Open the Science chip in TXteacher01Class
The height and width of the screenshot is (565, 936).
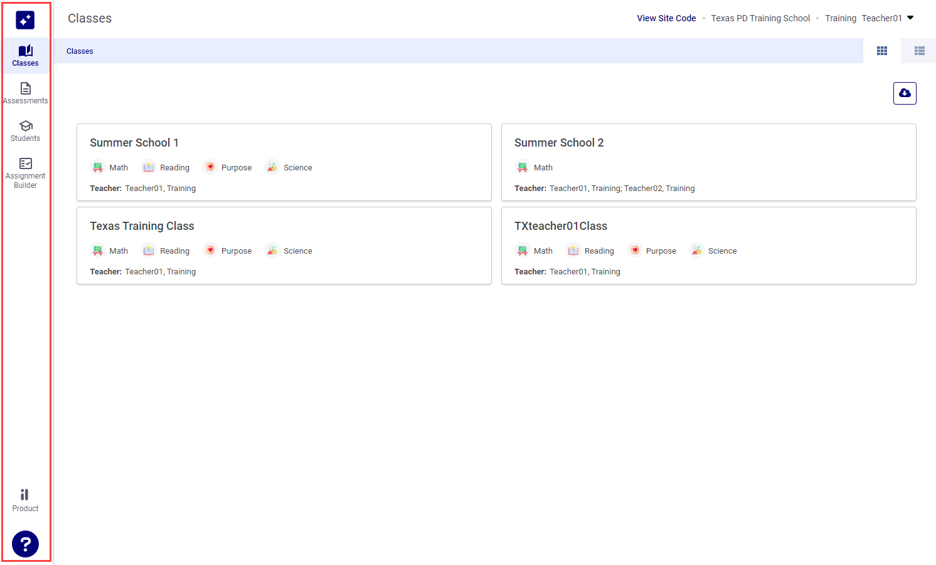point(713,250)
